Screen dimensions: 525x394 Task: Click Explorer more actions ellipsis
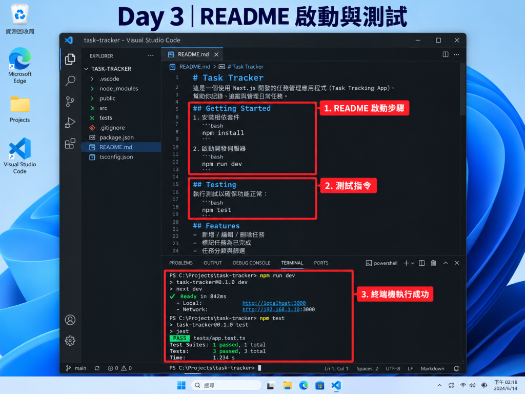151,55
